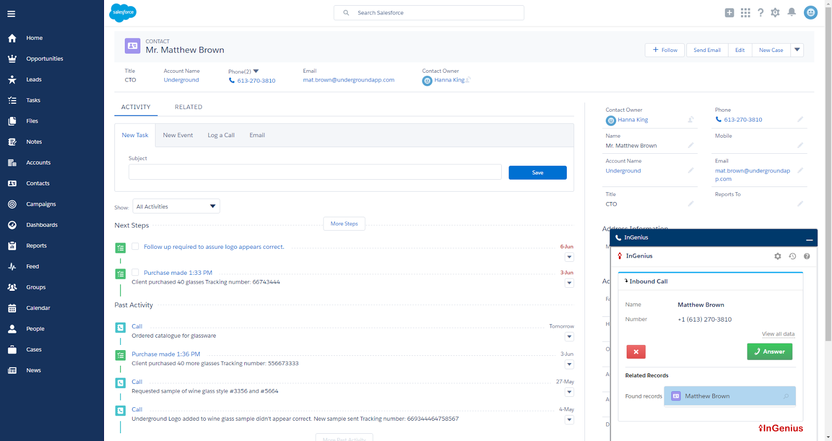Screen dimensions: 832x441
Task: Click the Follow button
Action: 666,50
